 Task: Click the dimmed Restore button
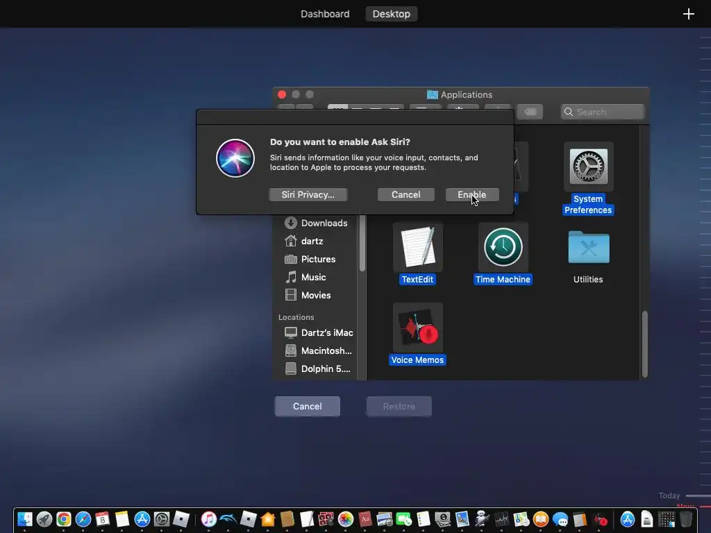pyautogui.click(x=399, y=406)
